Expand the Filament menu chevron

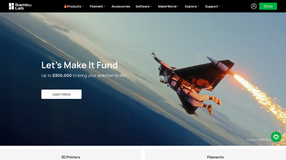[x=104, y=6]
